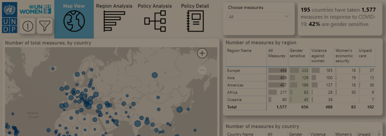Viewport: 386px width, 136px height.
Task: Open Policy Analysis tree diagram icon
Action: (x=155, y=21)
